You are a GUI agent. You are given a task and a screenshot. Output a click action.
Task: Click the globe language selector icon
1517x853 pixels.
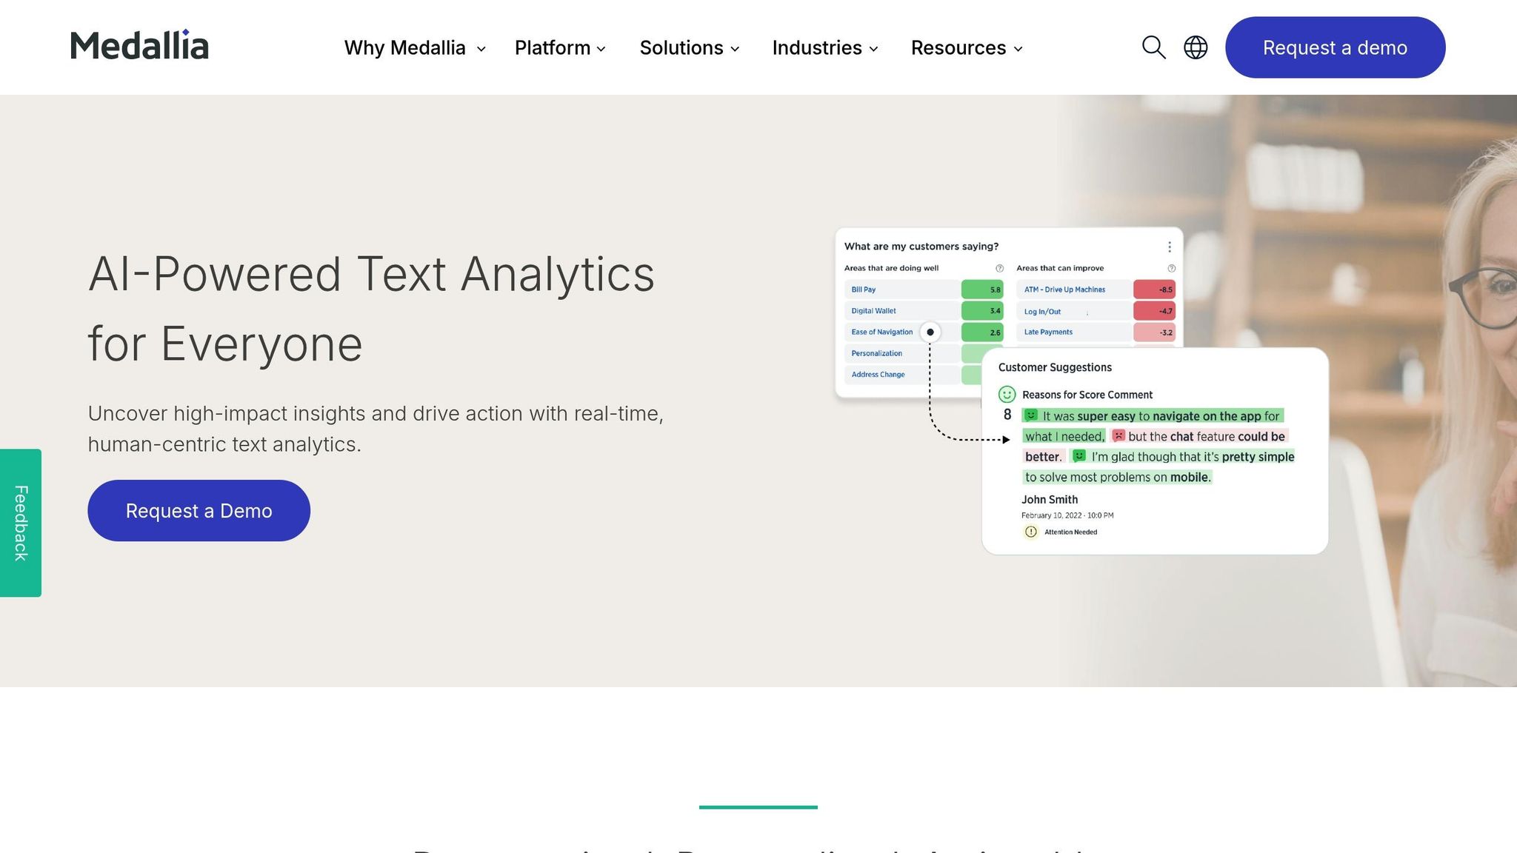click(x=1196, y=47)
